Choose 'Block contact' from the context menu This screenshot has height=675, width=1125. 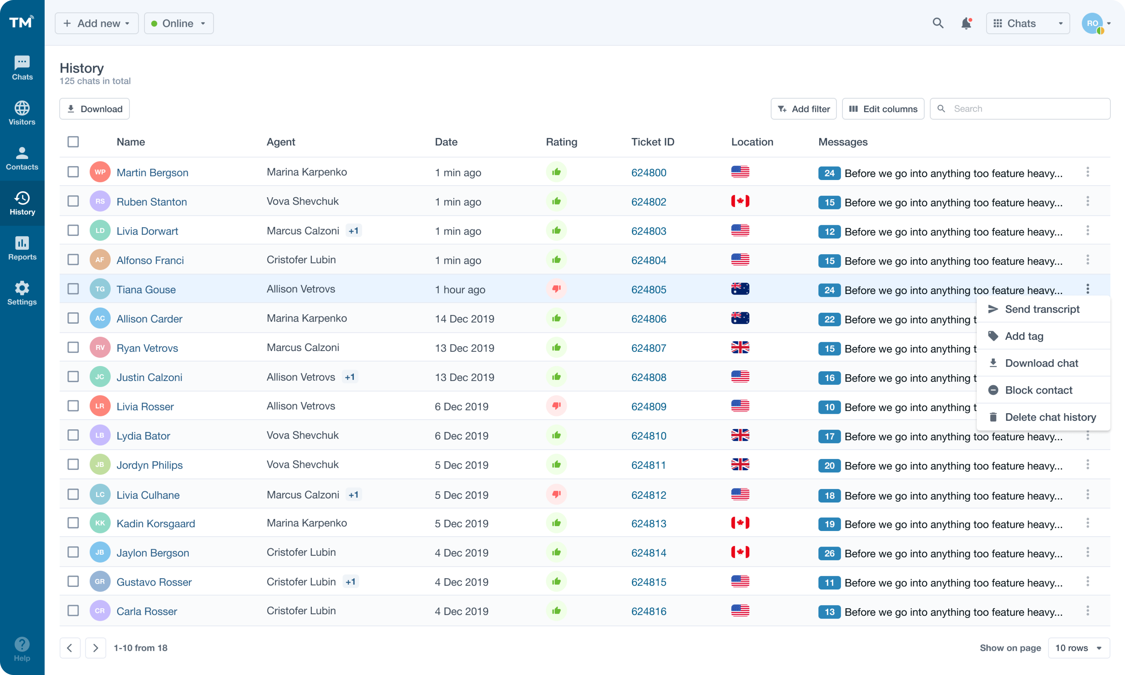[1039, 390]
